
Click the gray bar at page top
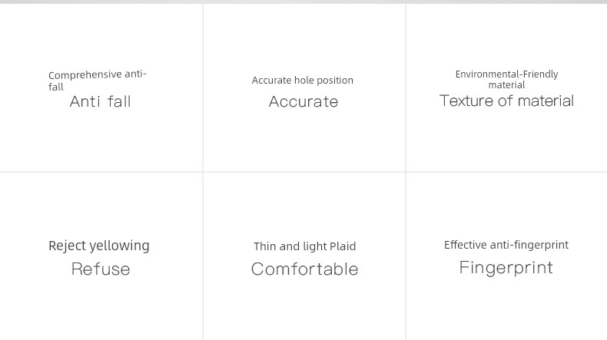(x=303, y=2)
